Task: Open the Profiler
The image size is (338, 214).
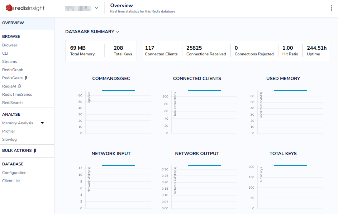Action: coord(9,131)
